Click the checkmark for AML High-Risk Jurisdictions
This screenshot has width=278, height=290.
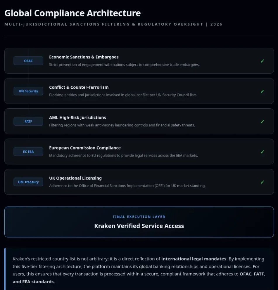[262, 121]
